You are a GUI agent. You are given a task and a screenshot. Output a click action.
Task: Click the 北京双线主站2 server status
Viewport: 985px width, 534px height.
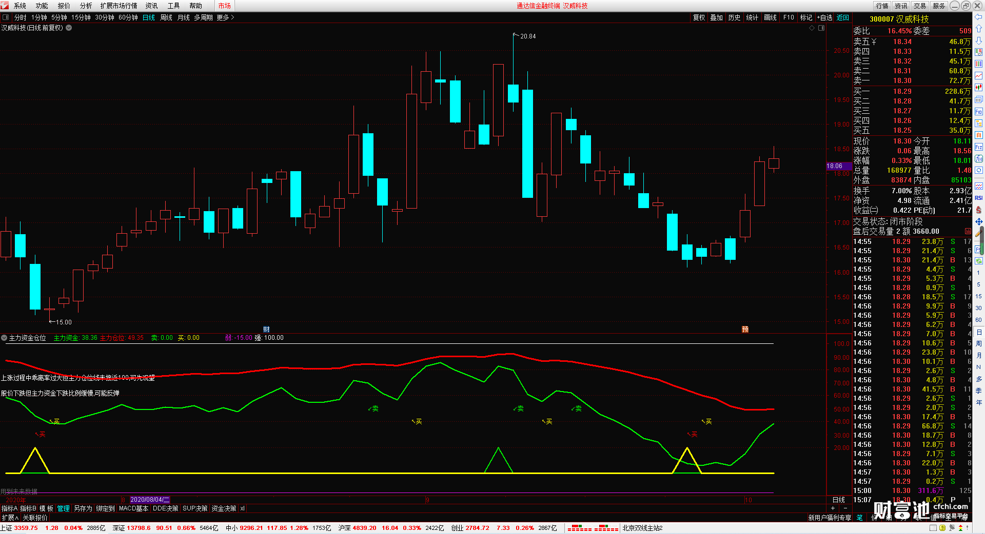tap(642, 528)
